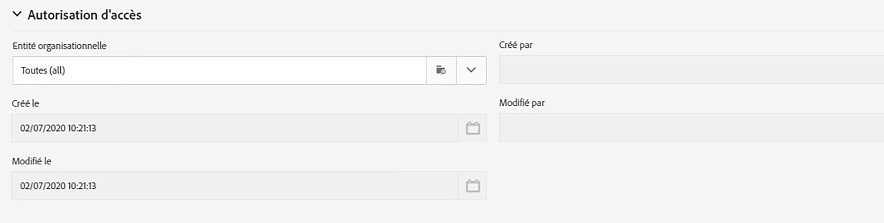Click the 'Modifié le' label
The image size is (884, 223).
click(32, 161)
